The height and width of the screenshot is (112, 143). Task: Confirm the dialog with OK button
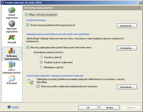tap(88, 108)
